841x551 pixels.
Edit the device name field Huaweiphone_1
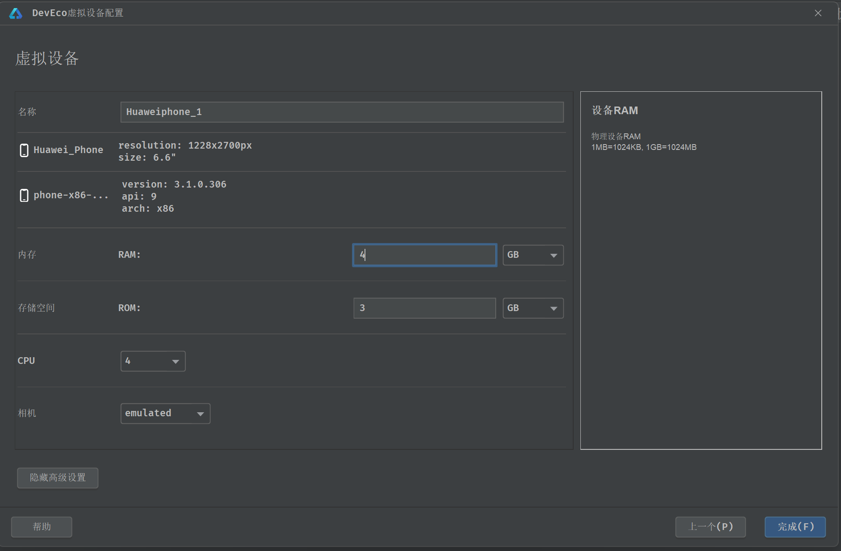[342, 112]
